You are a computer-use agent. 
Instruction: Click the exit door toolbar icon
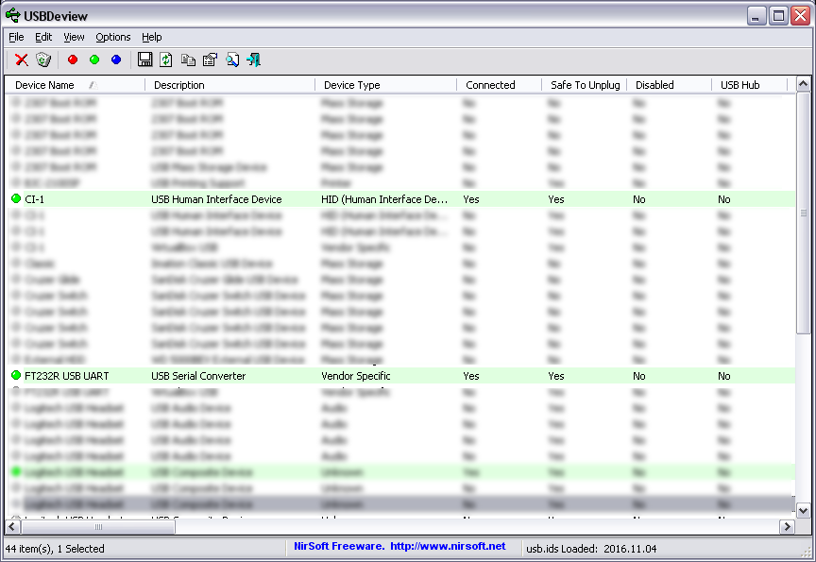coord(253,60)
